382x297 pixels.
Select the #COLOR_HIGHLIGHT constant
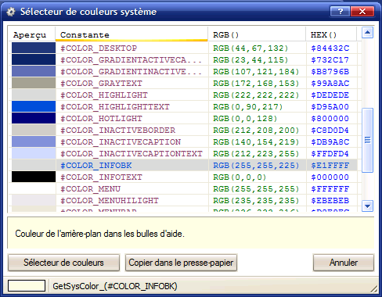(104, 95)
